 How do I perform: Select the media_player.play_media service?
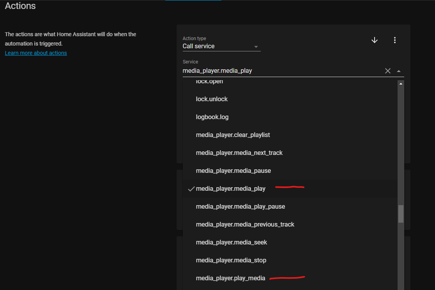tap(230, 278)
